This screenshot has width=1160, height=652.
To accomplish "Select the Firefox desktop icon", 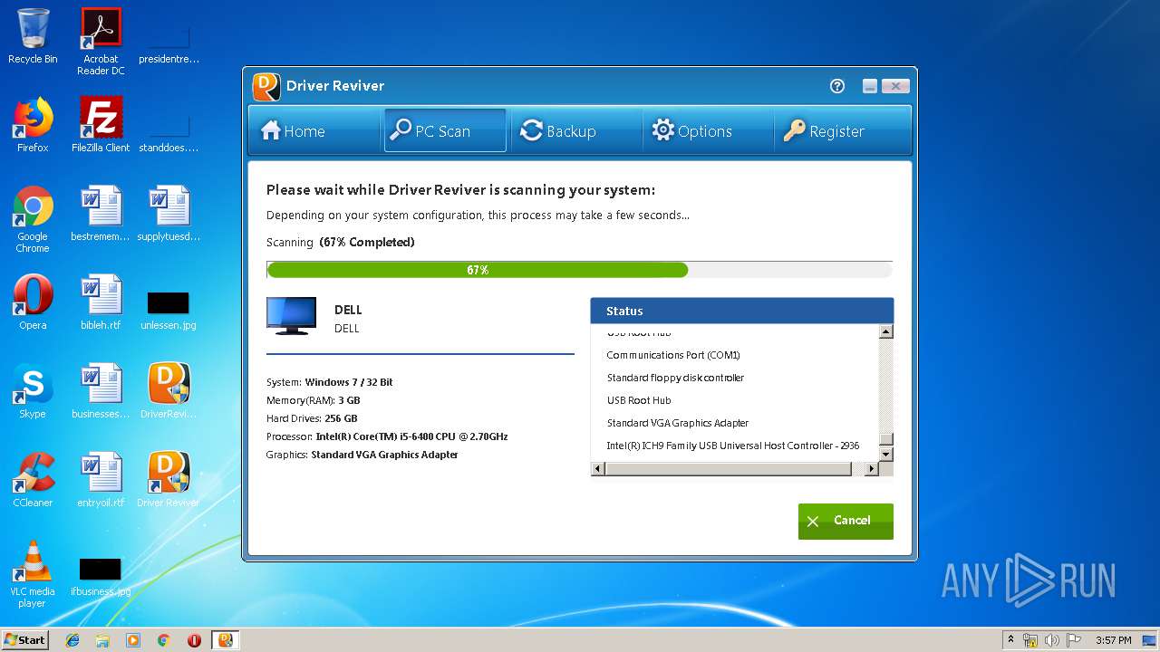I will pos(33,125).
